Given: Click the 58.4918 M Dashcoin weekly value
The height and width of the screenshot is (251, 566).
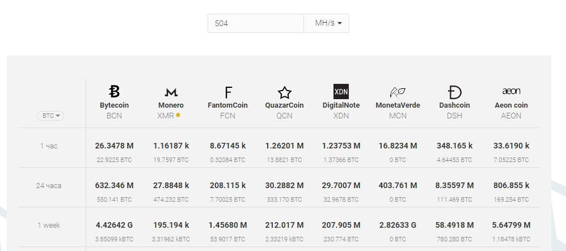Looking at the screenshot, I should pyautogui.click(x=454, y=226).
